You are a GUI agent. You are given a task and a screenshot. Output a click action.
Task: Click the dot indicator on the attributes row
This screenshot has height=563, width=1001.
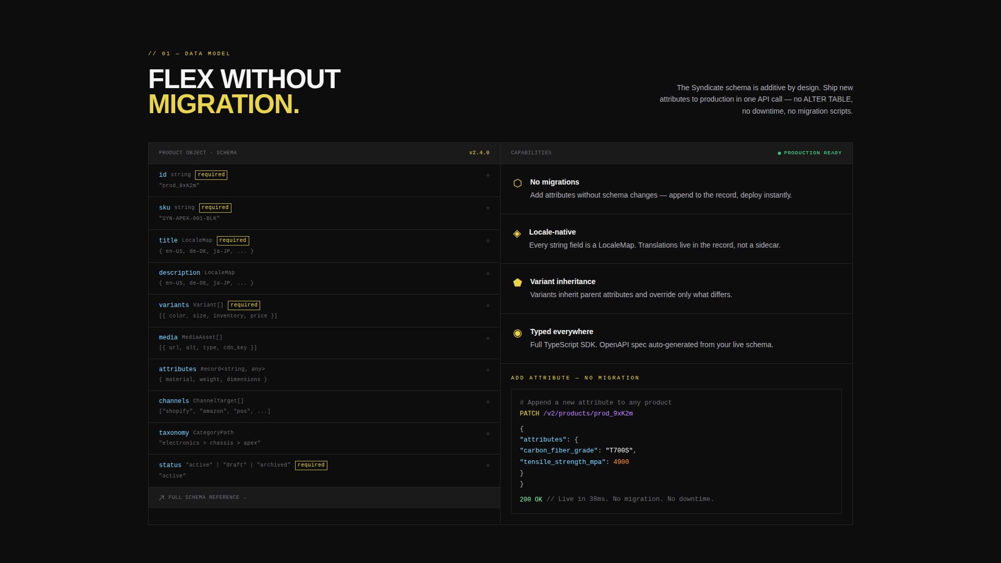tap(488, 370)
